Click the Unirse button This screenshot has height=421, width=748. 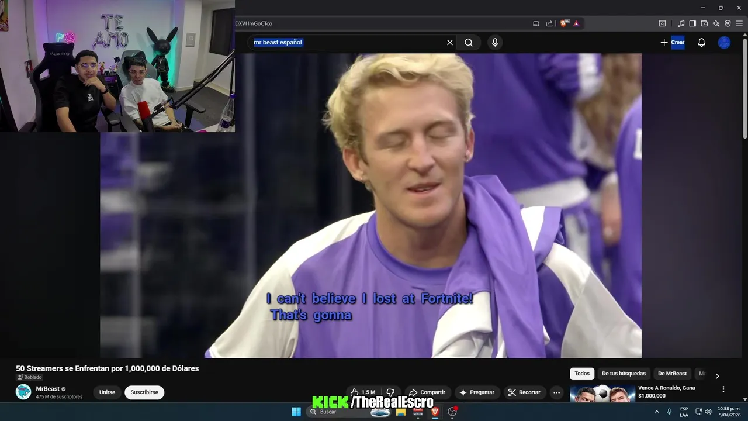[x=107, y=392]
